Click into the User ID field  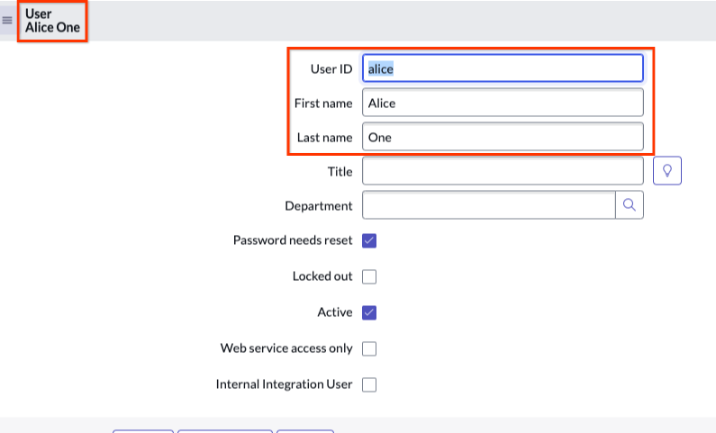click(503, 68)
